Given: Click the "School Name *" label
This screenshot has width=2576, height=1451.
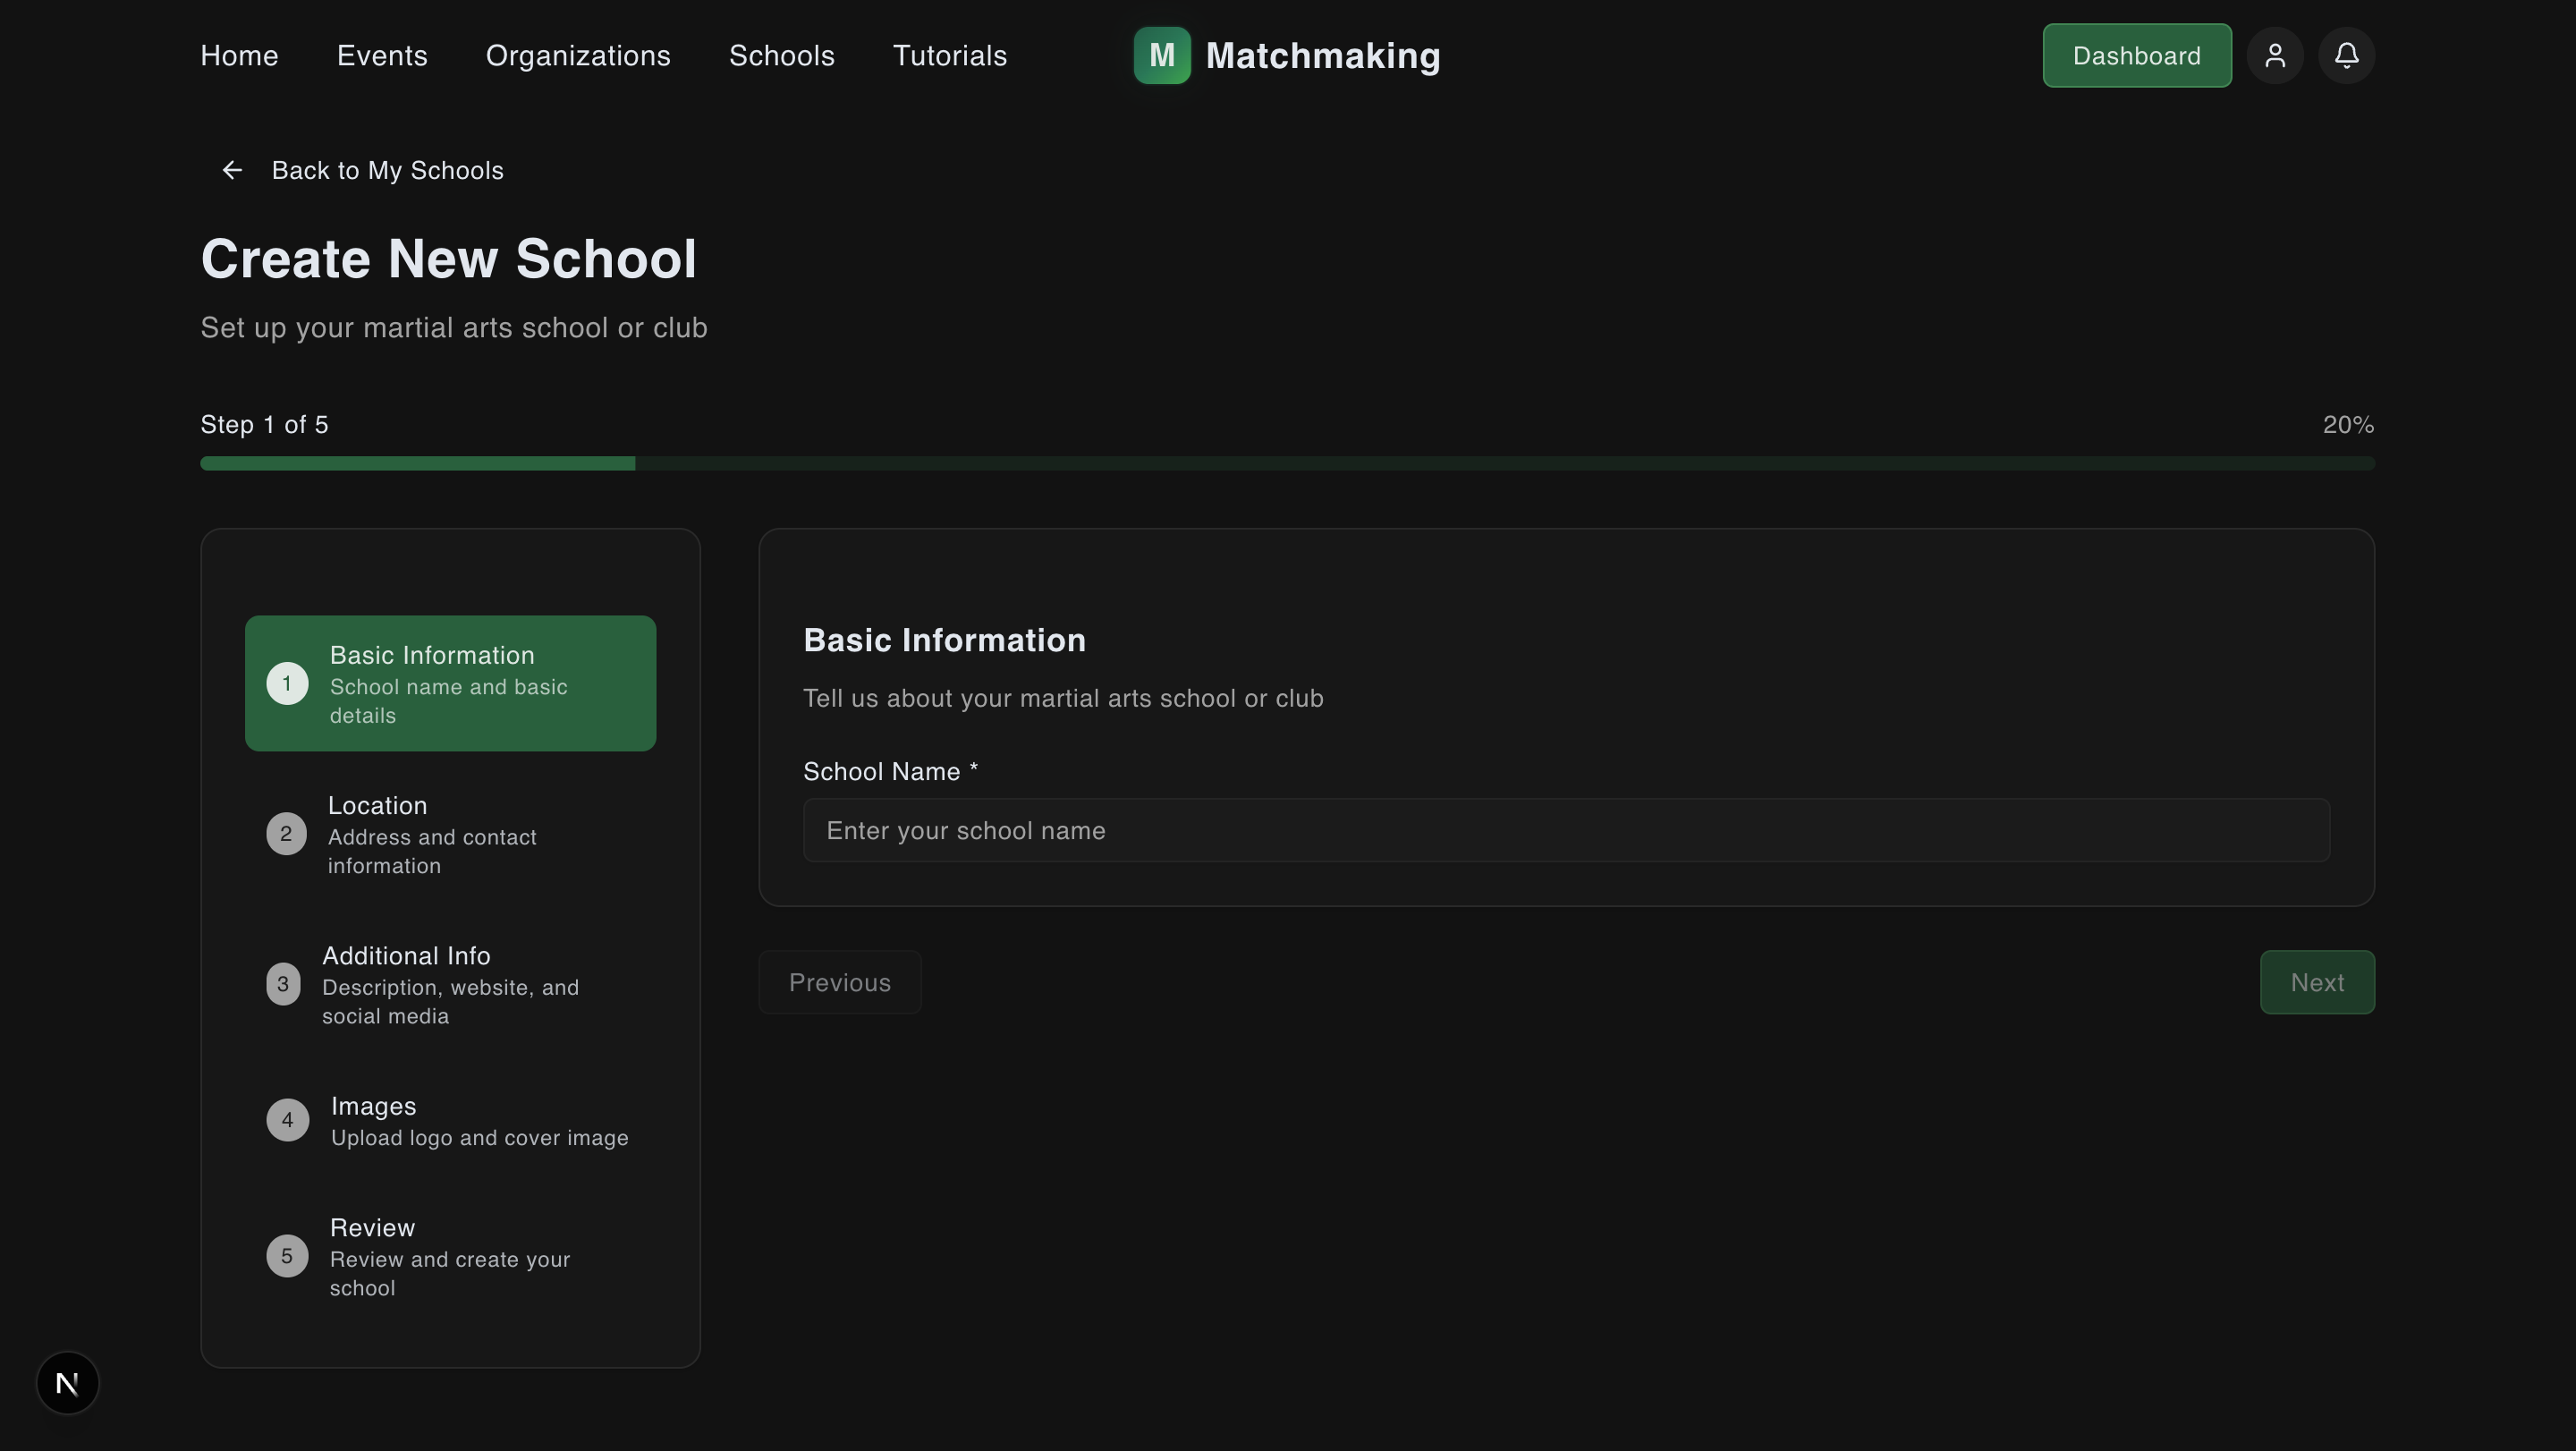Looking at the screenshot, I should [x=890, y=771].
